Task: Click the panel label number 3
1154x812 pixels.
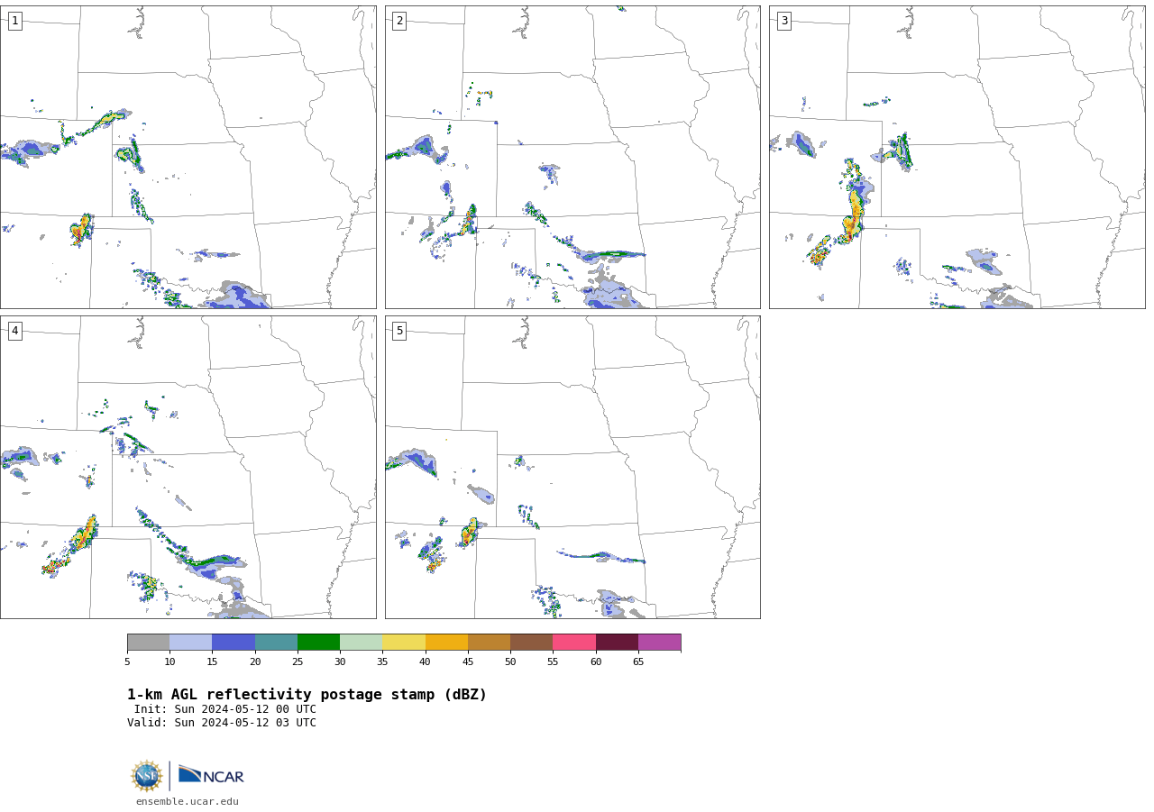Action: (x=783, y=21)
